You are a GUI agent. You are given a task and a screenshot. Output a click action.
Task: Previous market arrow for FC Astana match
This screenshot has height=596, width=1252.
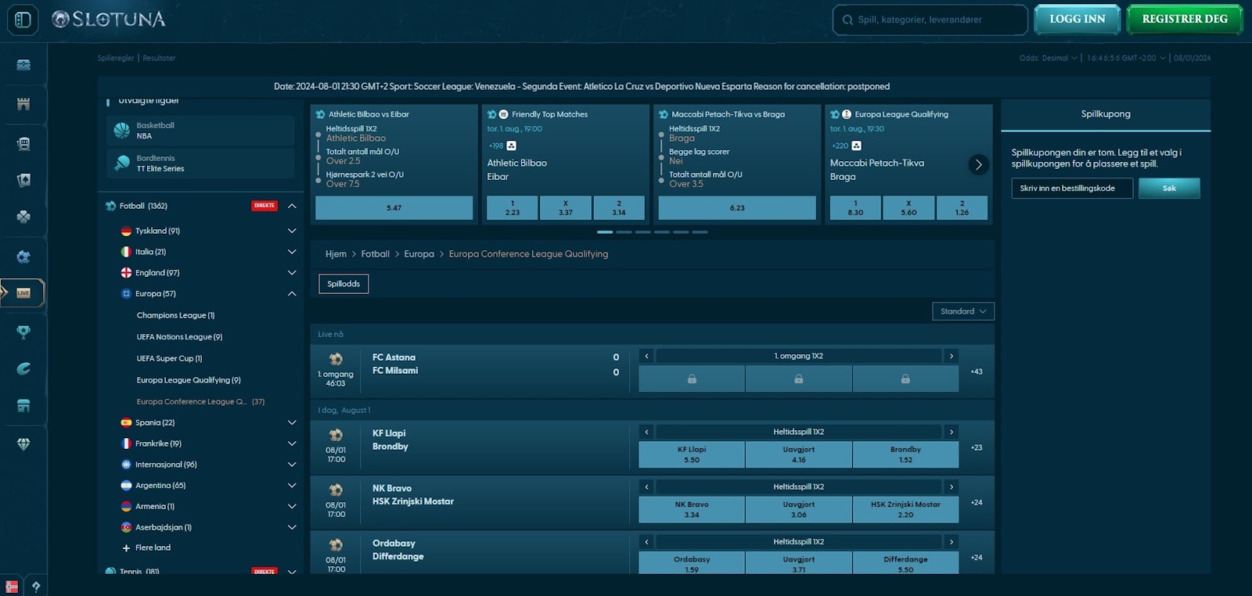pyautogui.click(x=646, y=356)
